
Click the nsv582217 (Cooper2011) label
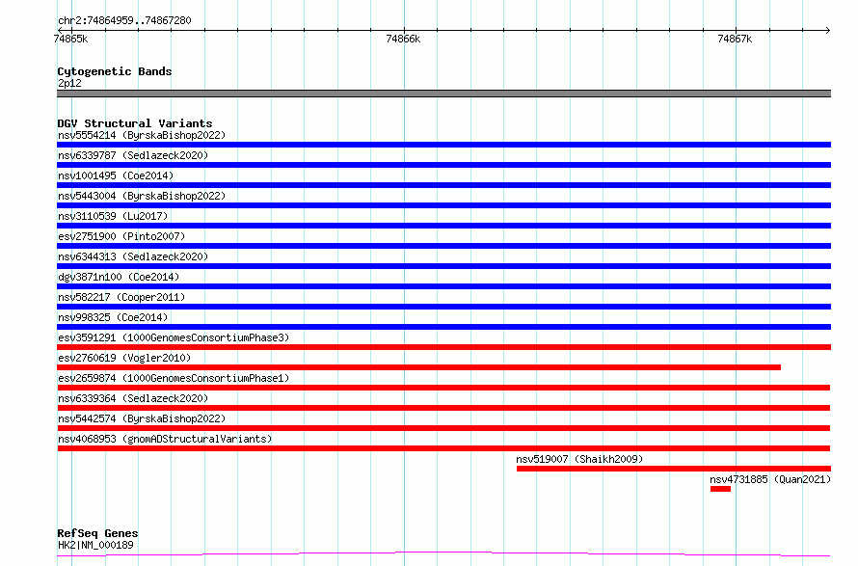tap(121, 297)
